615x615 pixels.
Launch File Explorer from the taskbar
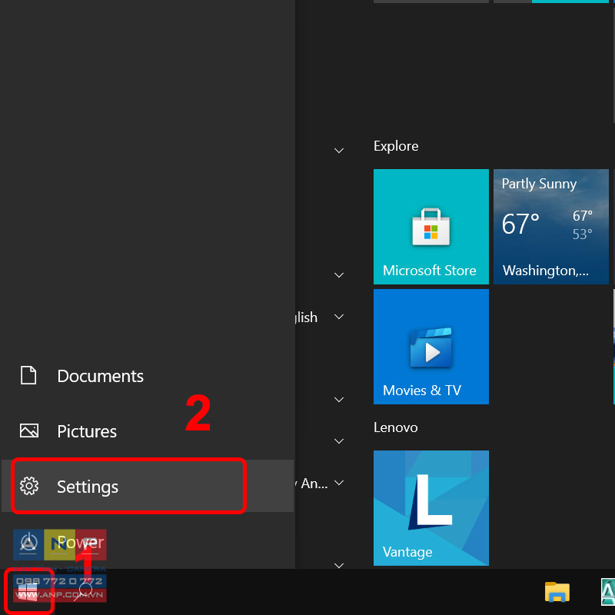tap(557, 591)
